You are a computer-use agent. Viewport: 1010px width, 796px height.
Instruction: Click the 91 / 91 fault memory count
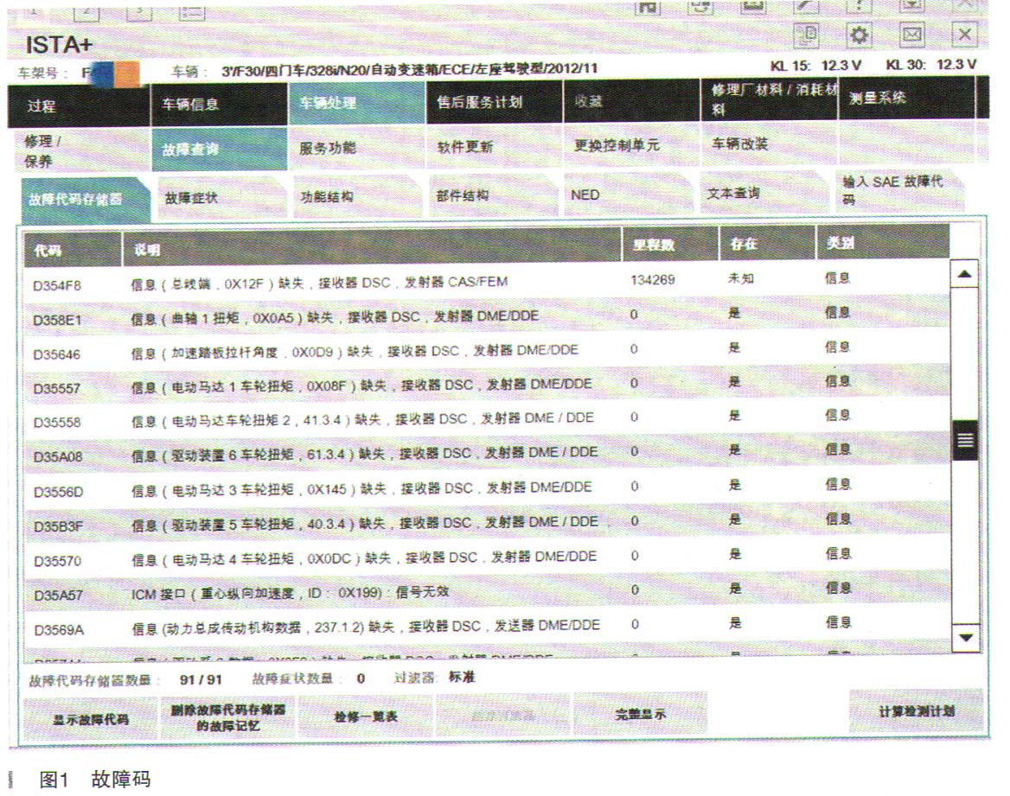(201, 679)
